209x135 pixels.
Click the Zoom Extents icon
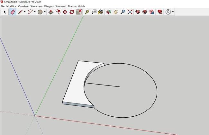tap(130, 12)
